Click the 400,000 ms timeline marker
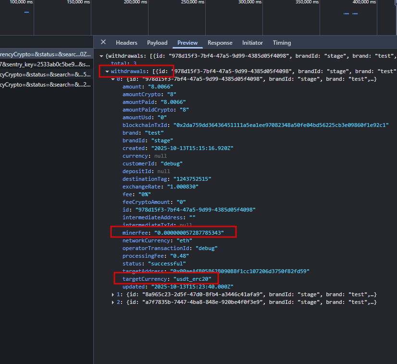397x364 pixels. point(364,2)
